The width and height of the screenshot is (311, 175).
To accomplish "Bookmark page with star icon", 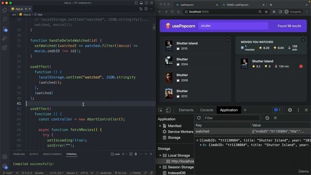I will (x=266, y=12).
